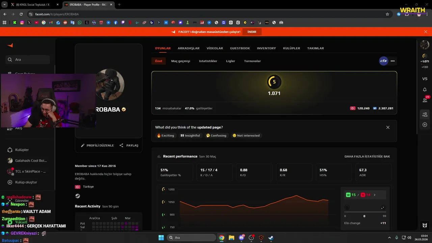Open the apps grid in bookmarks bar
This screenshot has width=432, height=243.
point(4,23)
